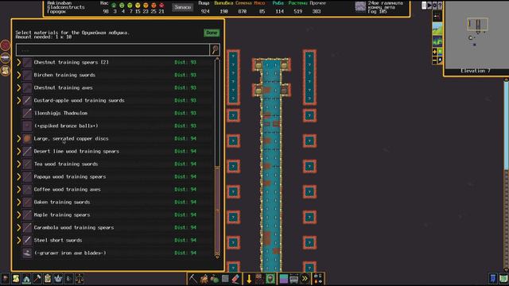Screen dimensions: 509x286
Task: Open the map scroll icon bottom-left
Action: [16, 279]
